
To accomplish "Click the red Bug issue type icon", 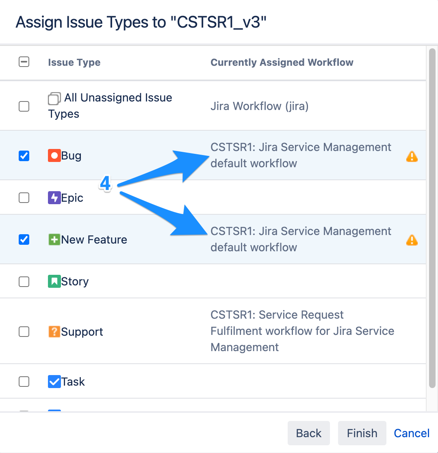I will tap(54, 155).
